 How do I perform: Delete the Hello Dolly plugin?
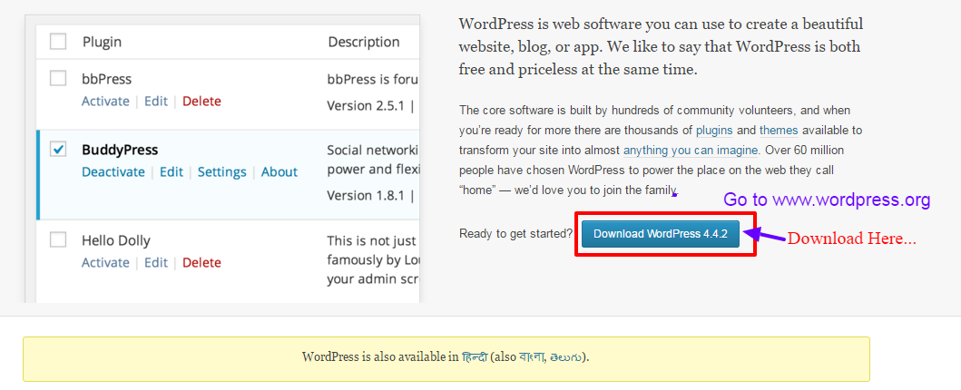click(x=201, y=263)
